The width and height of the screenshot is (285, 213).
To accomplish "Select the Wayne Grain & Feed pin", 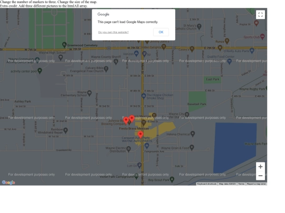I will pos(192,148).
